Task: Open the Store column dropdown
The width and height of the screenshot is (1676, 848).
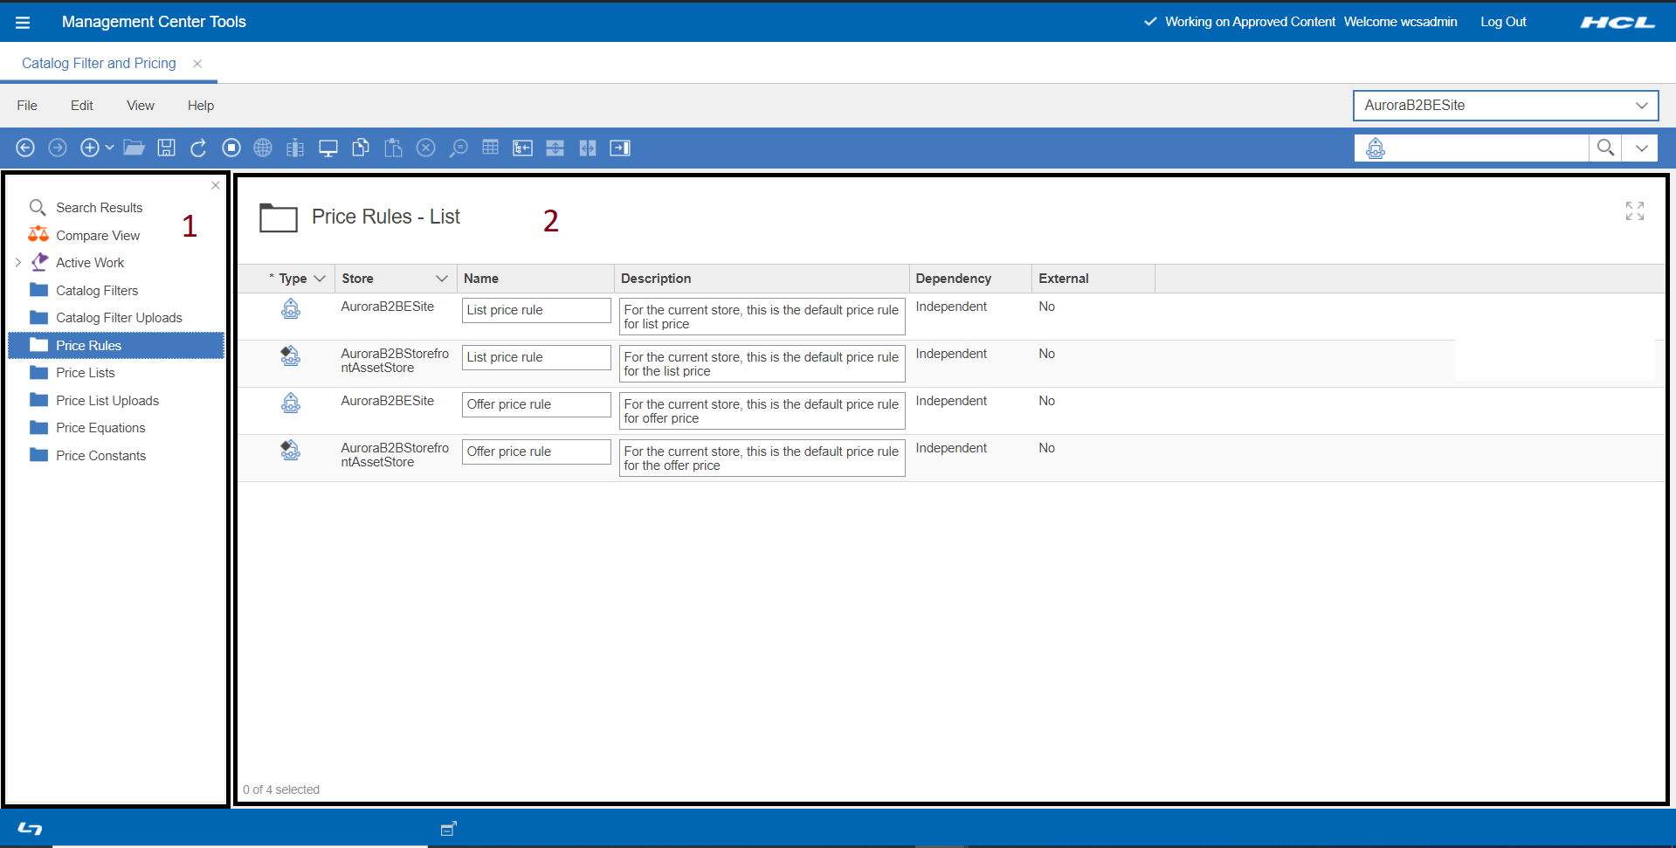Action: [x=442, y=279]
